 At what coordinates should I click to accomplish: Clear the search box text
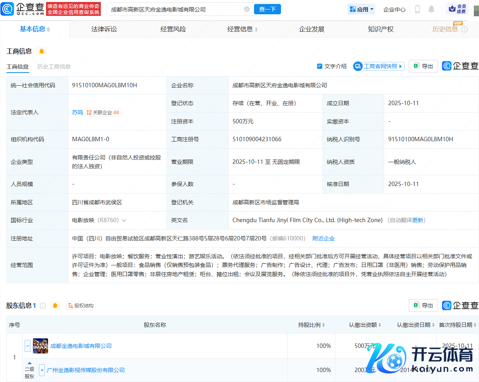point(247,9)
